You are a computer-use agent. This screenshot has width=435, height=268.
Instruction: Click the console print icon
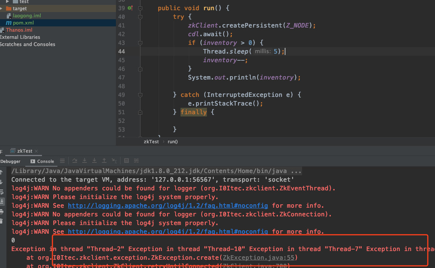2,211
